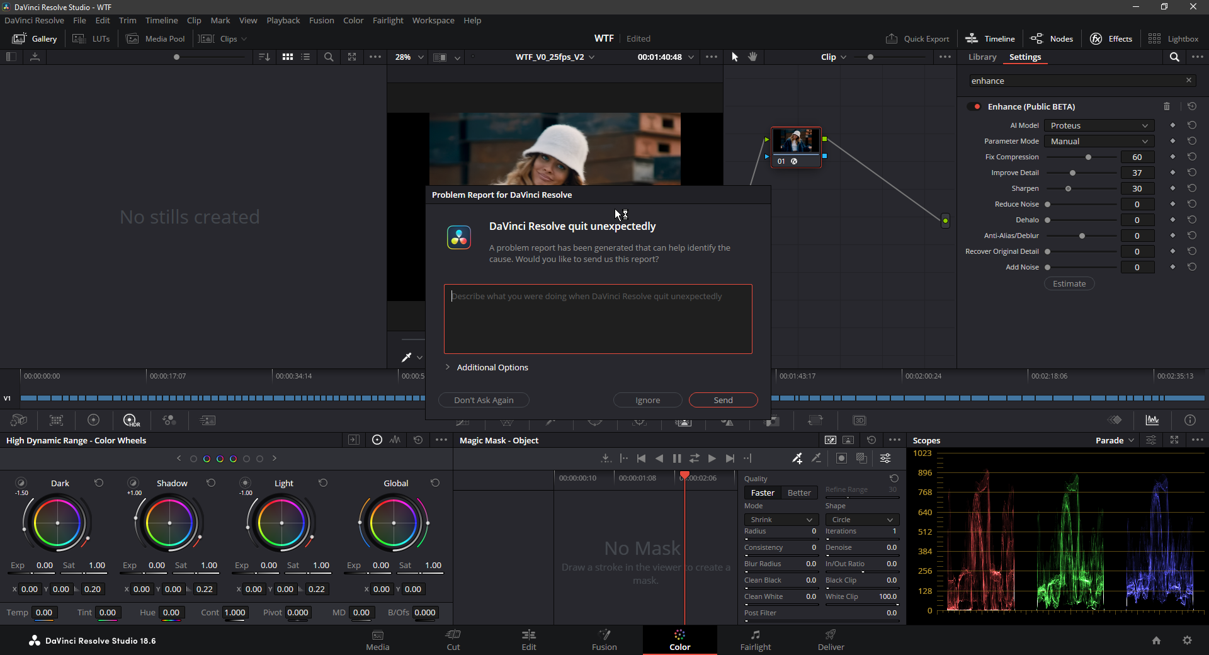Click the Estimate button in Enhance settings
Screen dimensions: 1209x655
coord(1069,283)
